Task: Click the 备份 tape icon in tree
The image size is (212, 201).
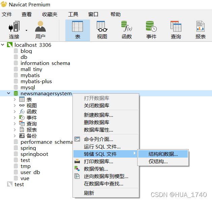Action: 22,136
